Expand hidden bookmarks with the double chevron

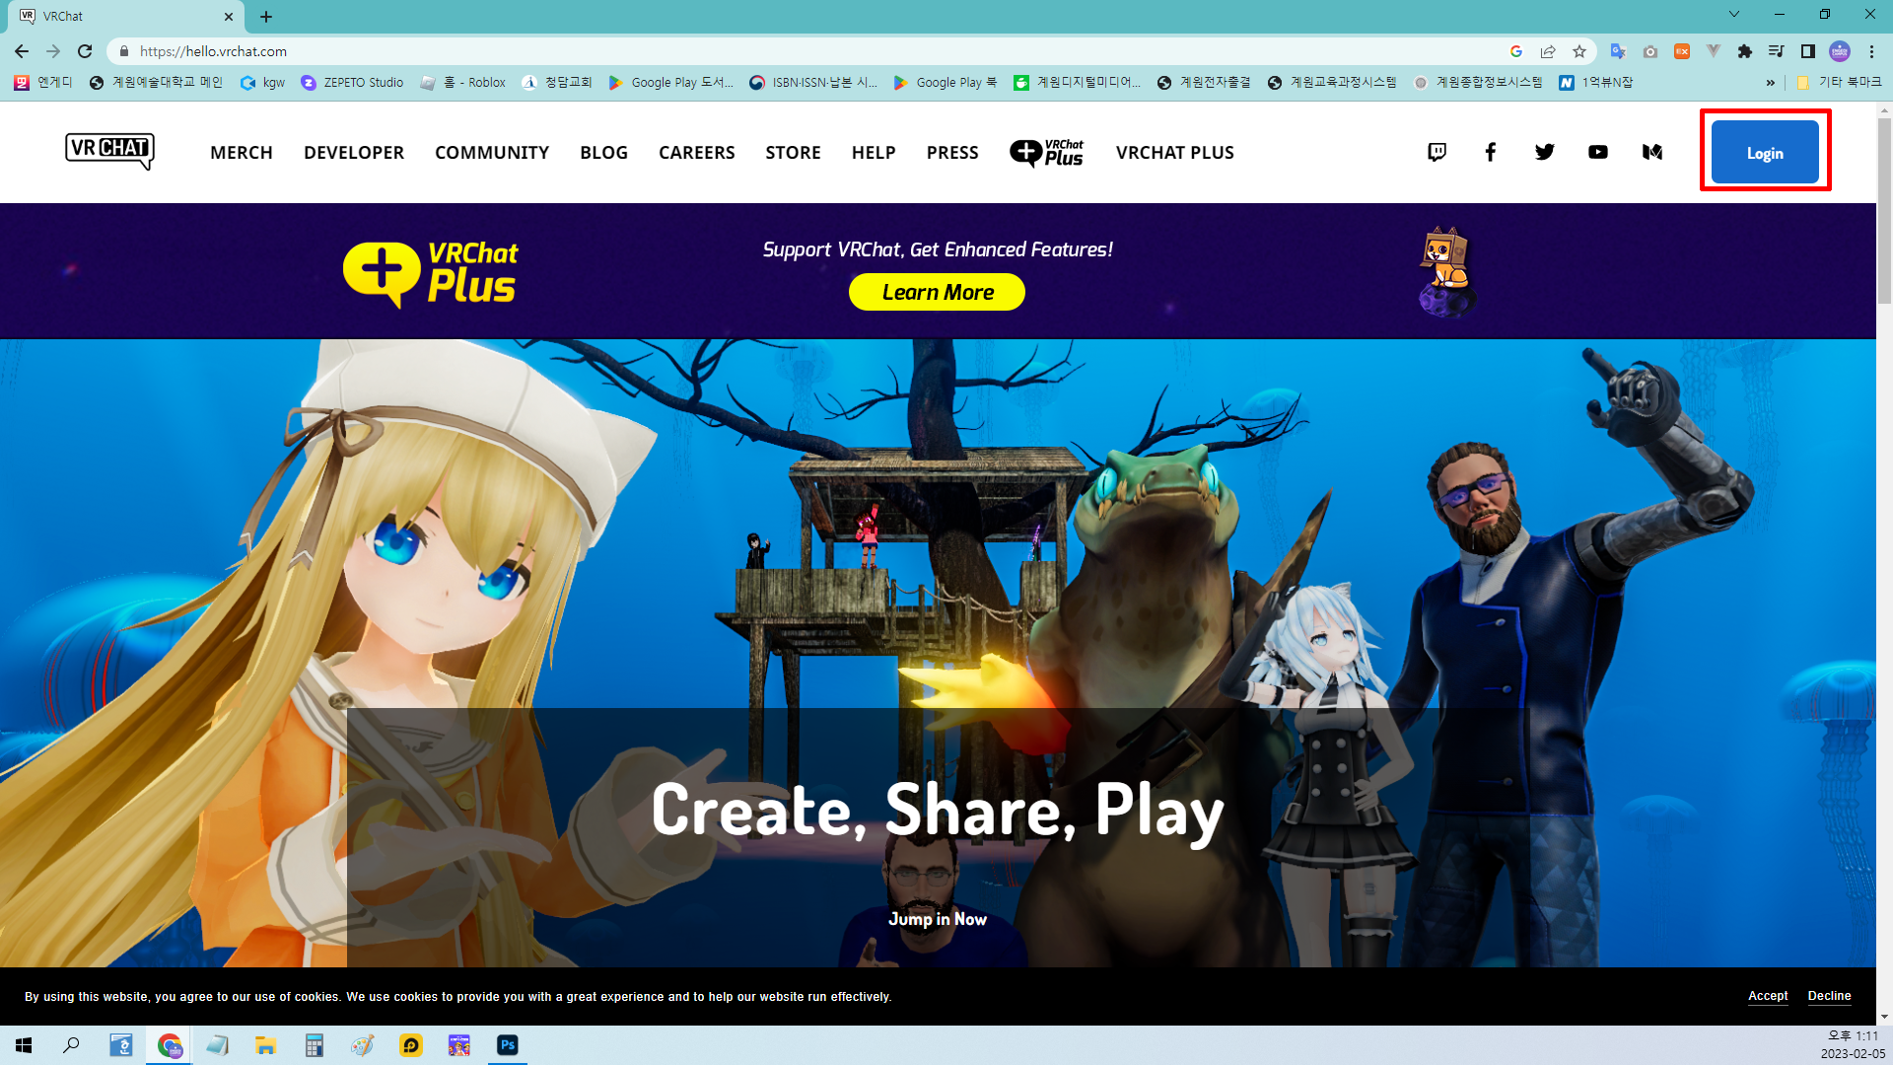point(1771,83)
